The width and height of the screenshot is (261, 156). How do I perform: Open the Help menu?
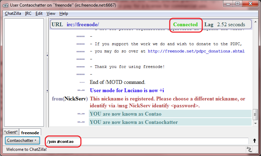point(64,13)
